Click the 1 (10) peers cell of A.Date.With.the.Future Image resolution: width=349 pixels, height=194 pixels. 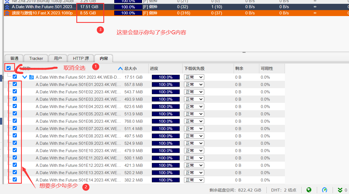point(216,7)
